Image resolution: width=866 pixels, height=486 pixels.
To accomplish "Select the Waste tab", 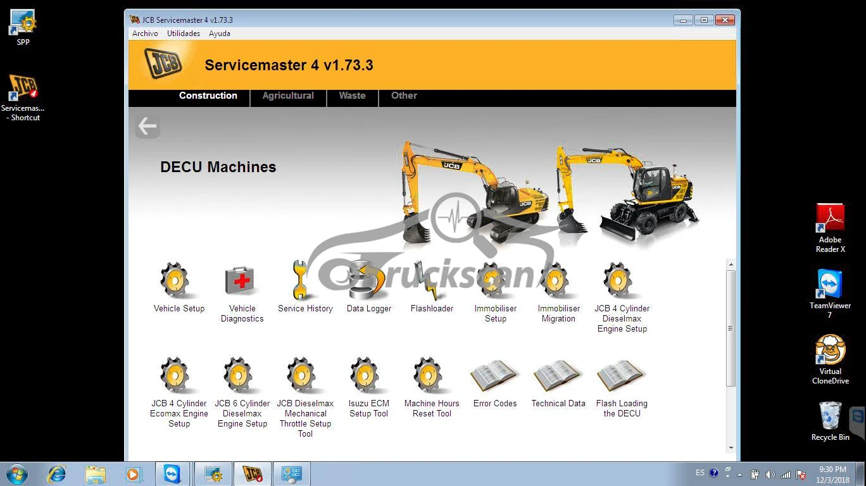I will [x=352, y=96].
